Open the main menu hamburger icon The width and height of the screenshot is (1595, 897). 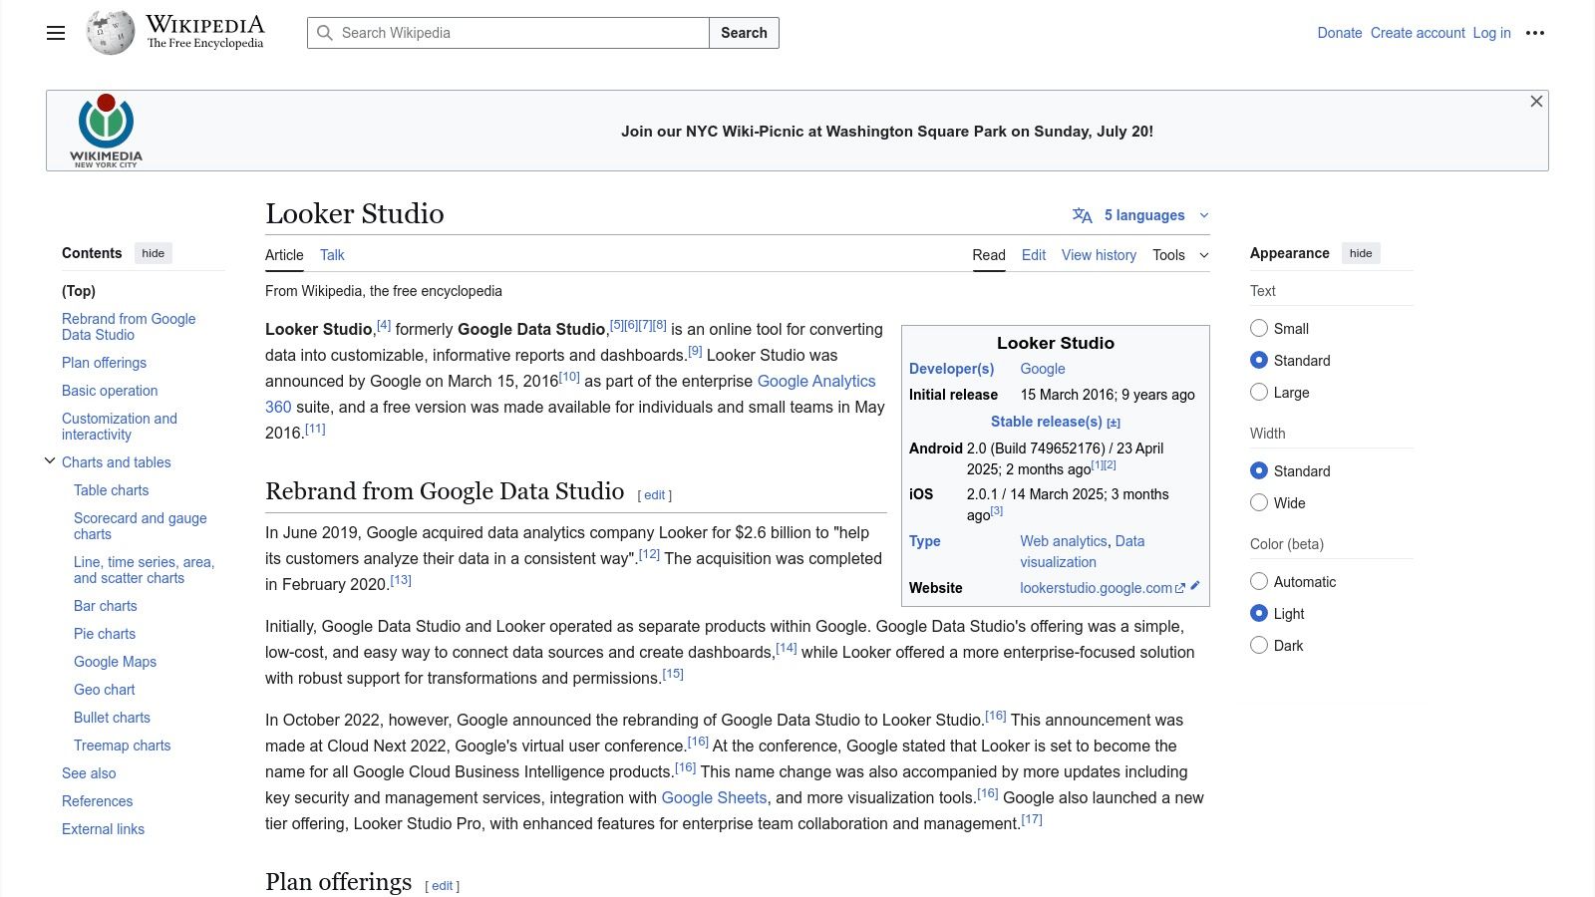click(x=56, y=33)
